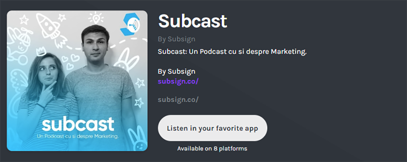407x162 pixels.
Task: Click the grey By Subsign author label
Action: pyautogui.click(x=176, y=39)
